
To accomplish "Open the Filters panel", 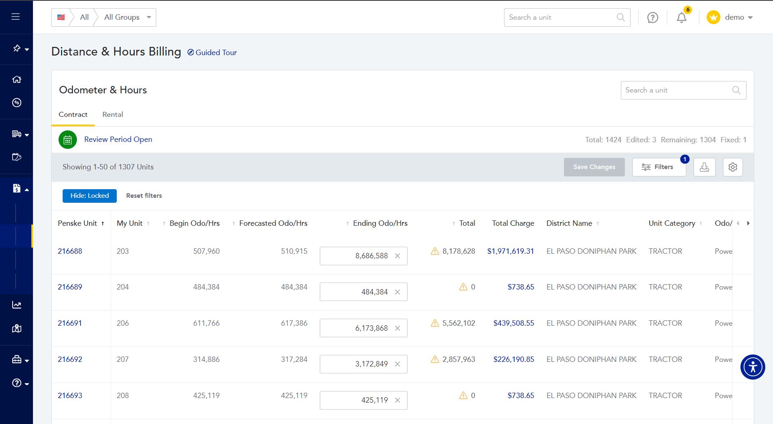I will pyautogui.click(x=659, y=167).
